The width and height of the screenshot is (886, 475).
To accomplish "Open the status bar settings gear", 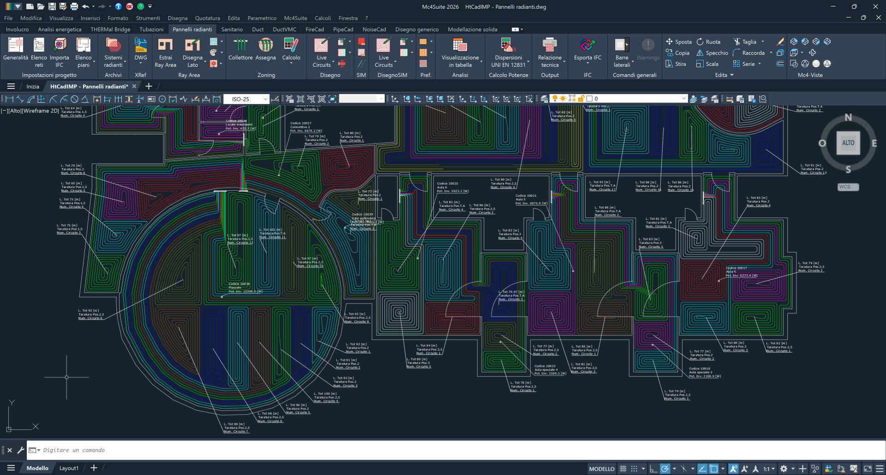I will [784, 469].
